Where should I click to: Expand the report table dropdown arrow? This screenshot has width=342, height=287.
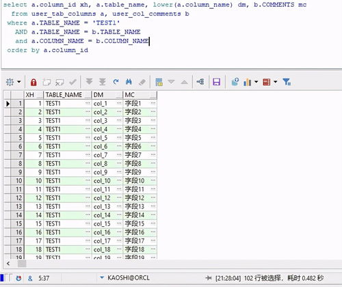[276, 81]
